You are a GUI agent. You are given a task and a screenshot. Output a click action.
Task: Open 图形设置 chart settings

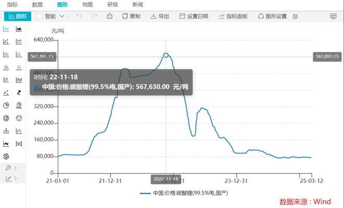pyautogui.click(x=272, y=16)
